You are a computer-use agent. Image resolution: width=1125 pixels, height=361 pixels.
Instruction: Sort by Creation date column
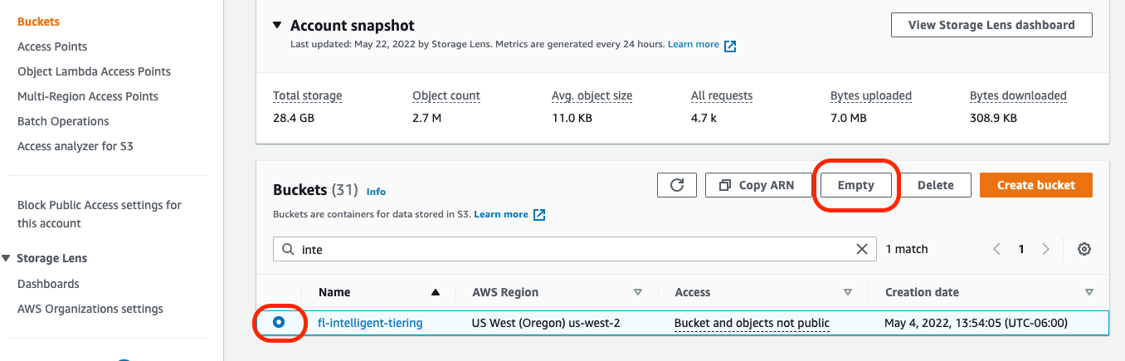(x=1088, y=292)
